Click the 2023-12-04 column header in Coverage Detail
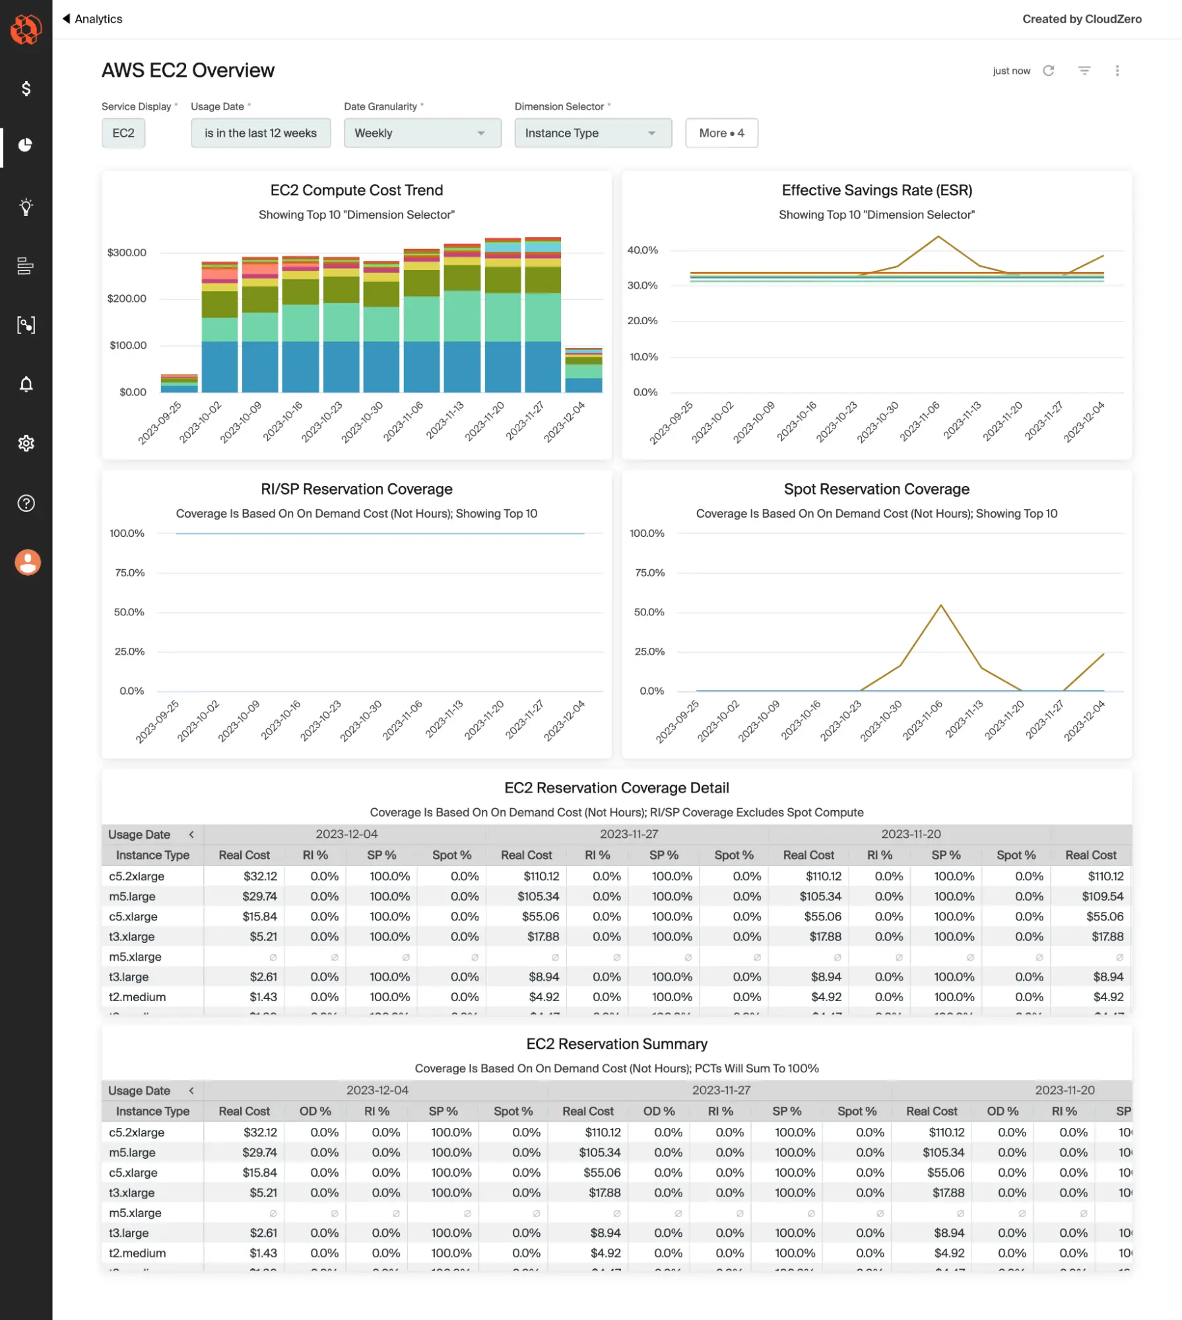1182x1320 pixels. tap(346, 834)
